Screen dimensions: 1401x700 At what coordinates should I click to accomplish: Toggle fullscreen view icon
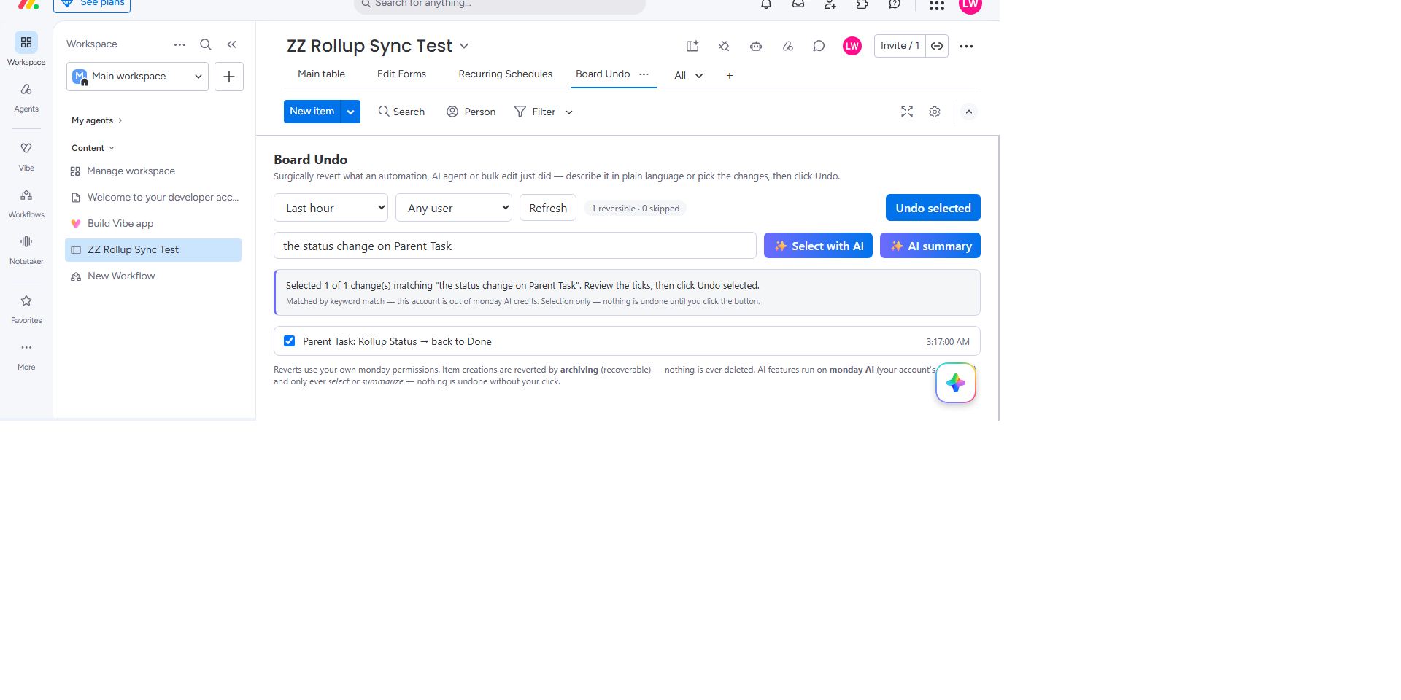click(907, 112)
